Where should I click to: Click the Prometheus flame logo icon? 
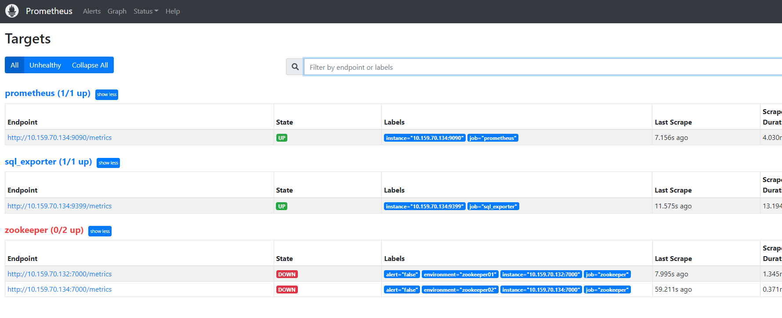[x=12, y=11]
